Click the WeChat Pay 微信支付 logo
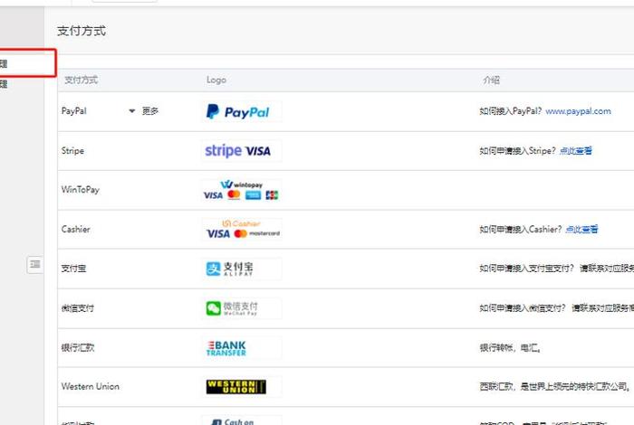The image size is (634, 425). 242,308
